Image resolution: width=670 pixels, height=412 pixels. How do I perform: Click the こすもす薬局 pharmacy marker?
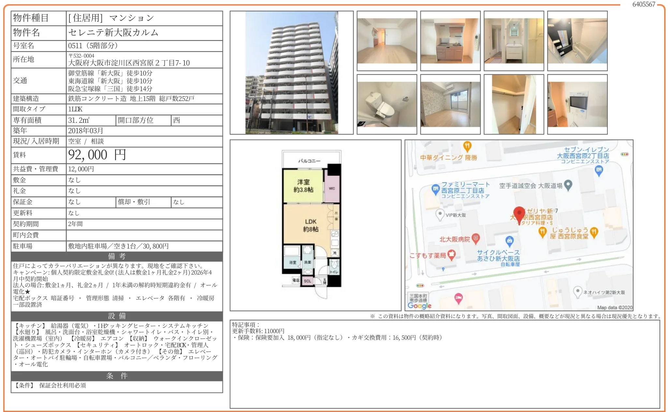[451, 255]
